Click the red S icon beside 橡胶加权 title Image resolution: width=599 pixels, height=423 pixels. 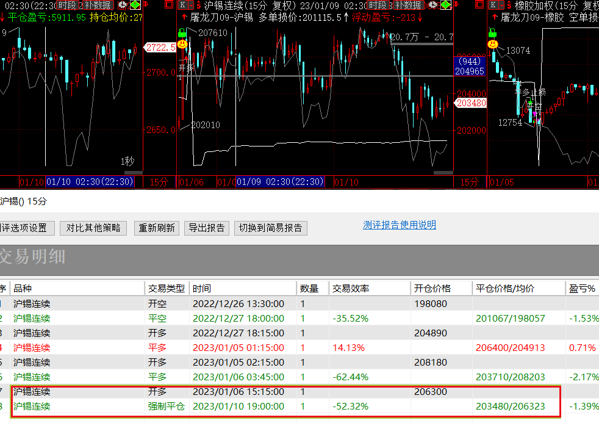pos(509,5)
